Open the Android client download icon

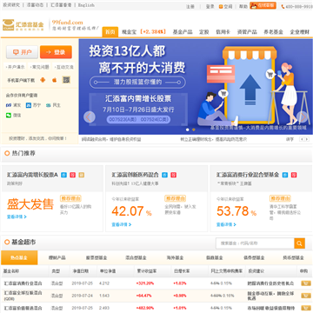[43, 80]
